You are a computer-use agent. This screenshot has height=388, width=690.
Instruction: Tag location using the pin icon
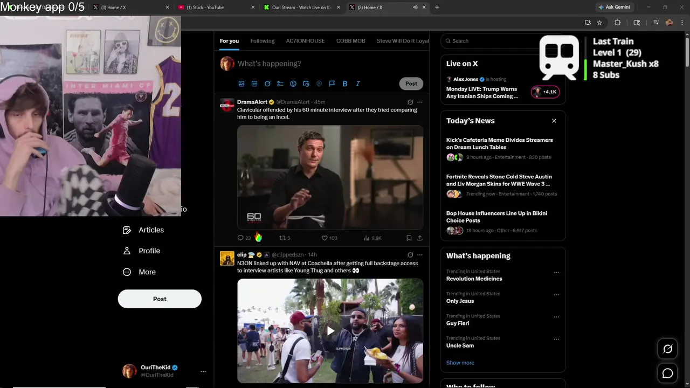pyautogui.click(x=319, y=84)
